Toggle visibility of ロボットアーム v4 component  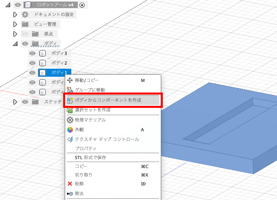(18, 5)
